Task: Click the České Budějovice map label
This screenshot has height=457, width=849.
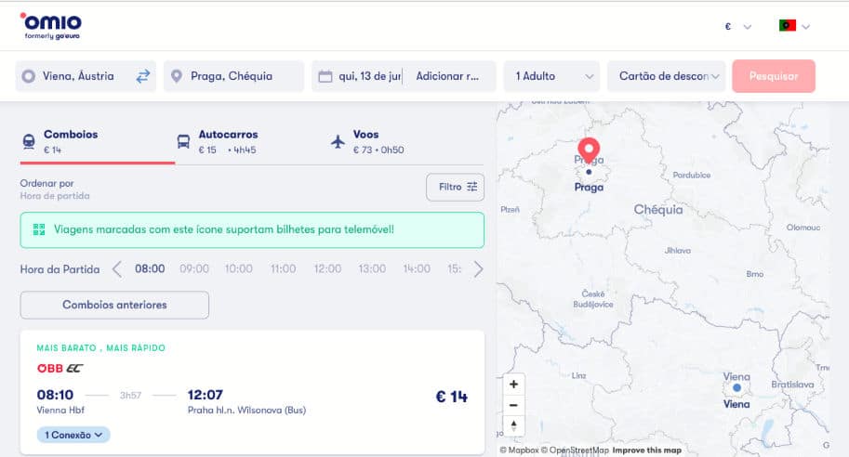Action: 593,299
